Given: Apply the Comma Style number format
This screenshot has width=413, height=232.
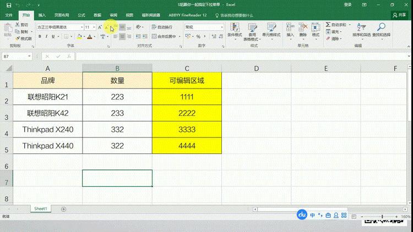Looking at the screenshot, I should coord(205,36).
